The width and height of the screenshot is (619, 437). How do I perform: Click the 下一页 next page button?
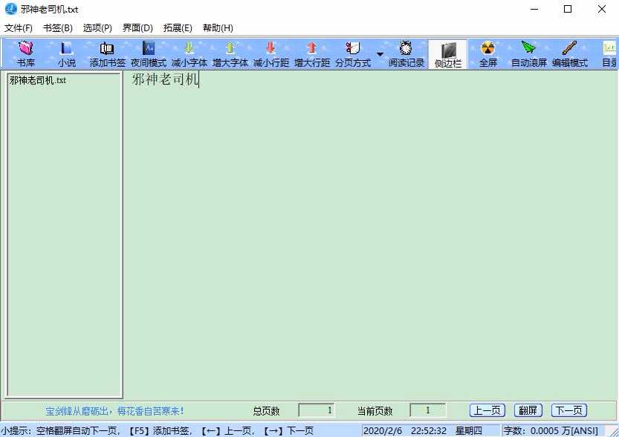click(569, 410)
